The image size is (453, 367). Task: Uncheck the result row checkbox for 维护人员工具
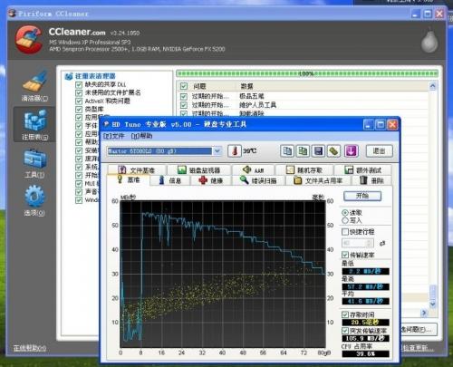[183, 105]
